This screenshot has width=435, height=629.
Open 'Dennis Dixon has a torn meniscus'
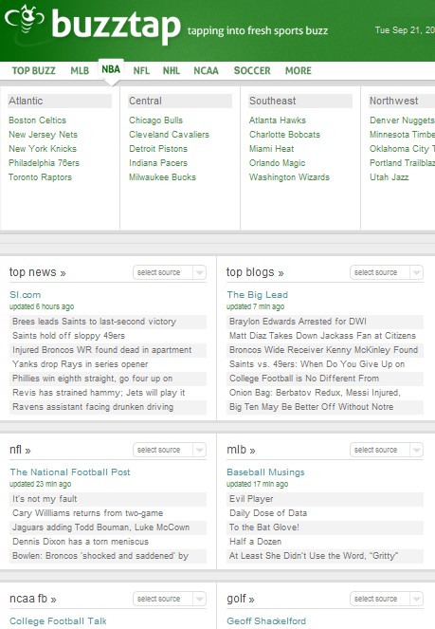(x=108, y=542)
